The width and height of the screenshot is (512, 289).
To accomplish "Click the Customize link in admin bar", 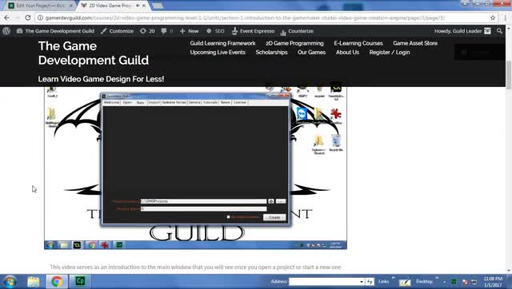I will (x=118, y=31).
